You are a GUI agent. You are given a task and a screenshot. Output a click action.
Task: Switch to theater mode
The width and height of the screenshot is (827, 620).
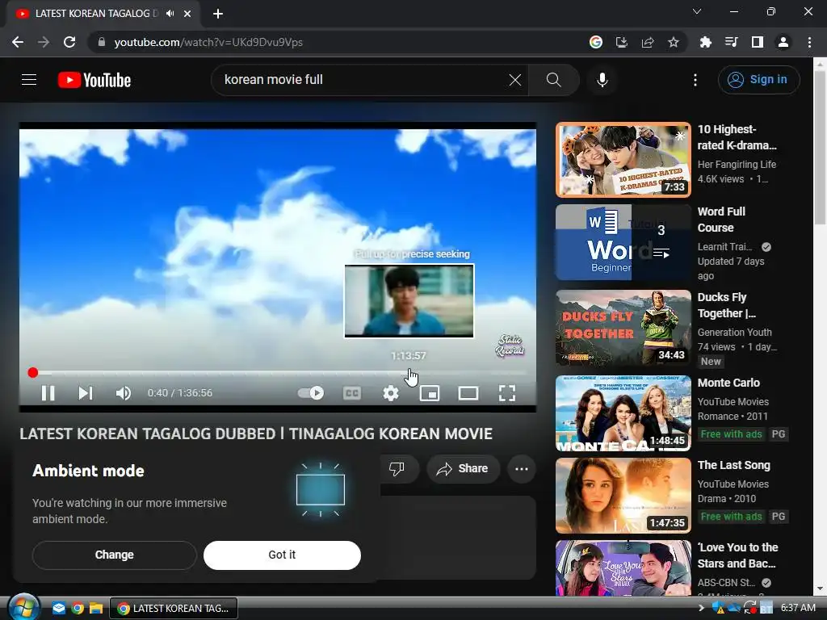(468, 393)
